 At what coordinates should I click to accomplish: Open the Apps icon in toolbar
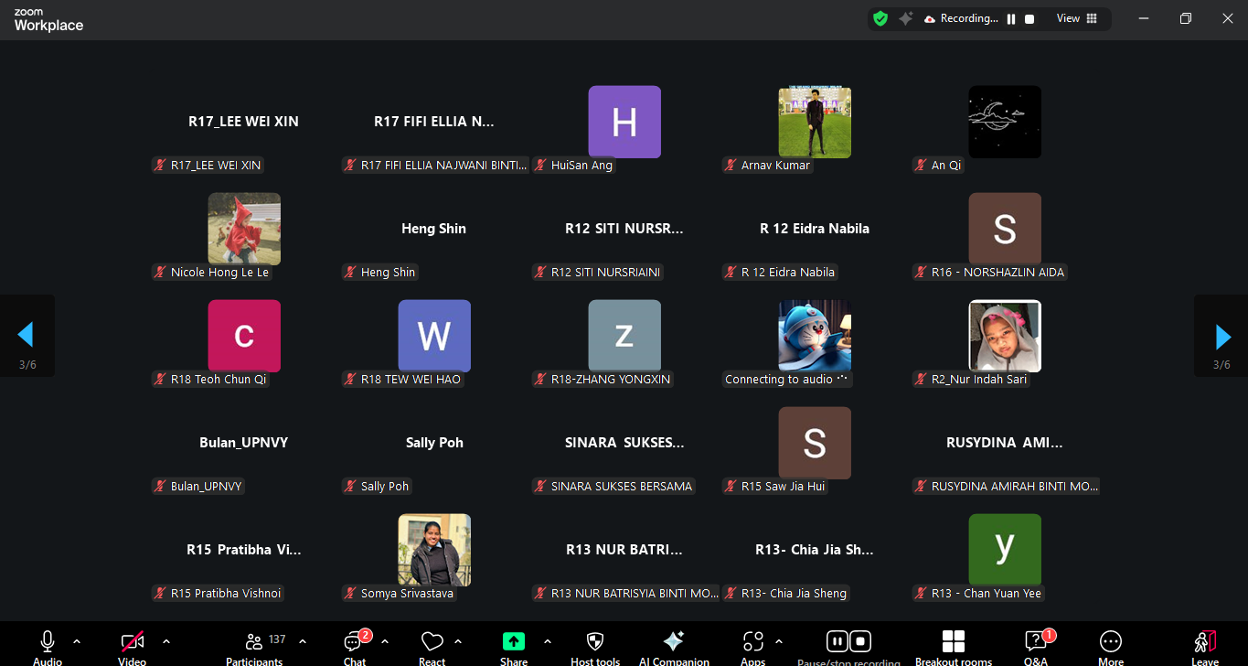coord(752,642)
